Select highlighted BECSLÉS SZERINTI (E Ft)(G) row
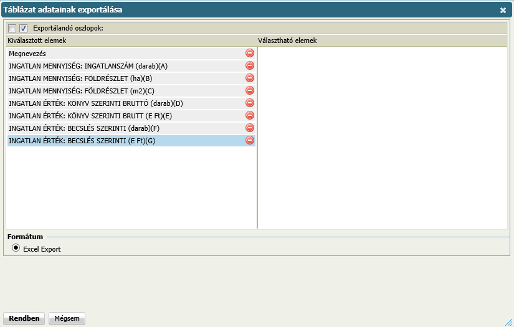Screen dimensions: 514x327 click(x=131, y=141)
